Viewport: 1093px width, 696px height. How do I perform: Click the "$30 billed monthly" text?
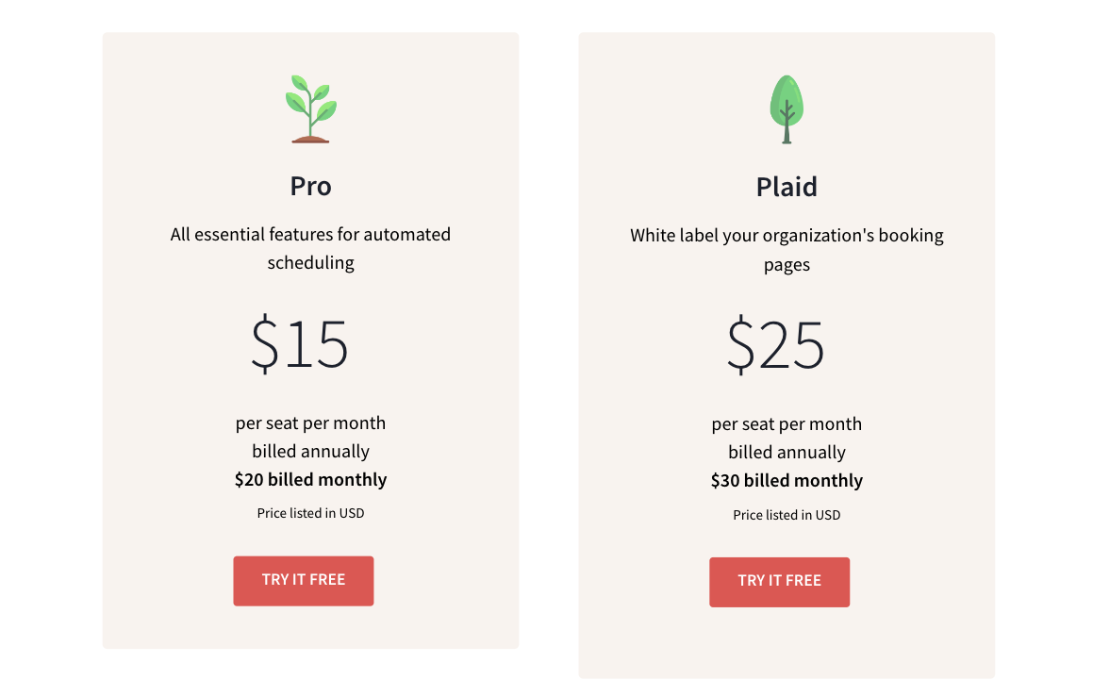point(787,480)
